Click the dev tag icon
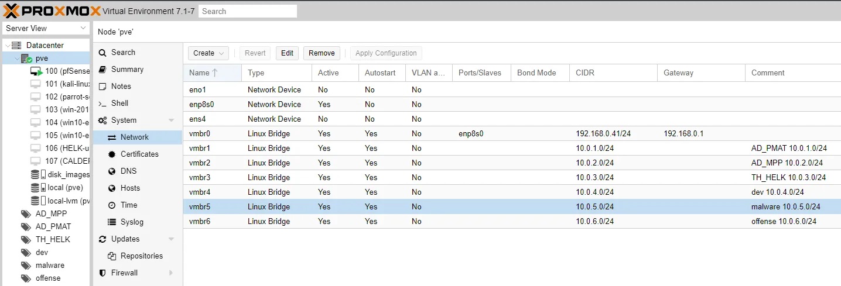 pyautogui.click(x=26, y=252)
